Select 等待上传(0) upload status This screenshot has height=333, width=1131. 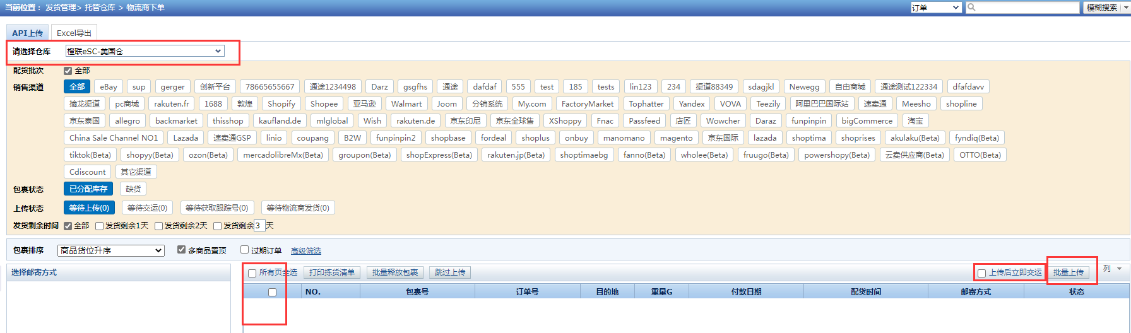[89, 207]
